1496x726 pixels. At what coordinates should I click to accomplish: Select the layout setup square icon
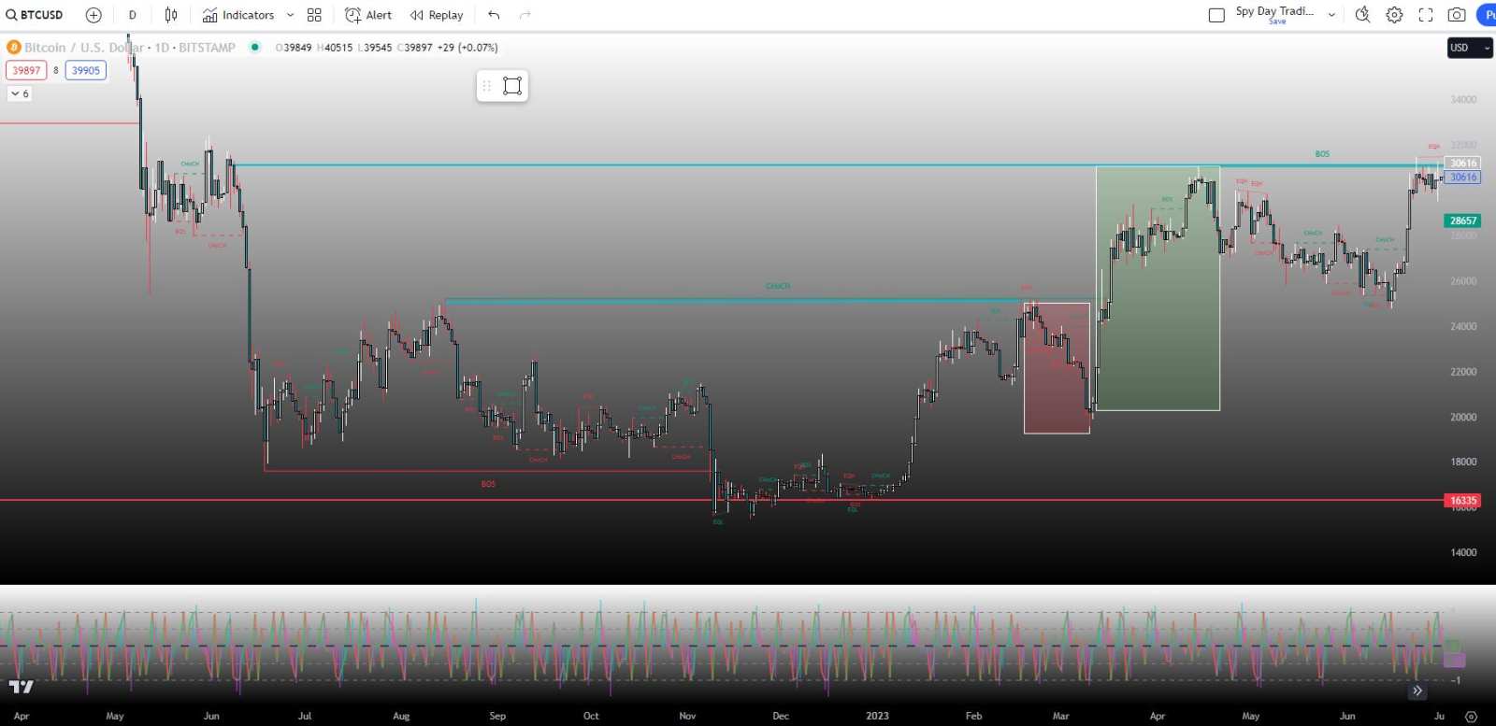pos(1216,15)
